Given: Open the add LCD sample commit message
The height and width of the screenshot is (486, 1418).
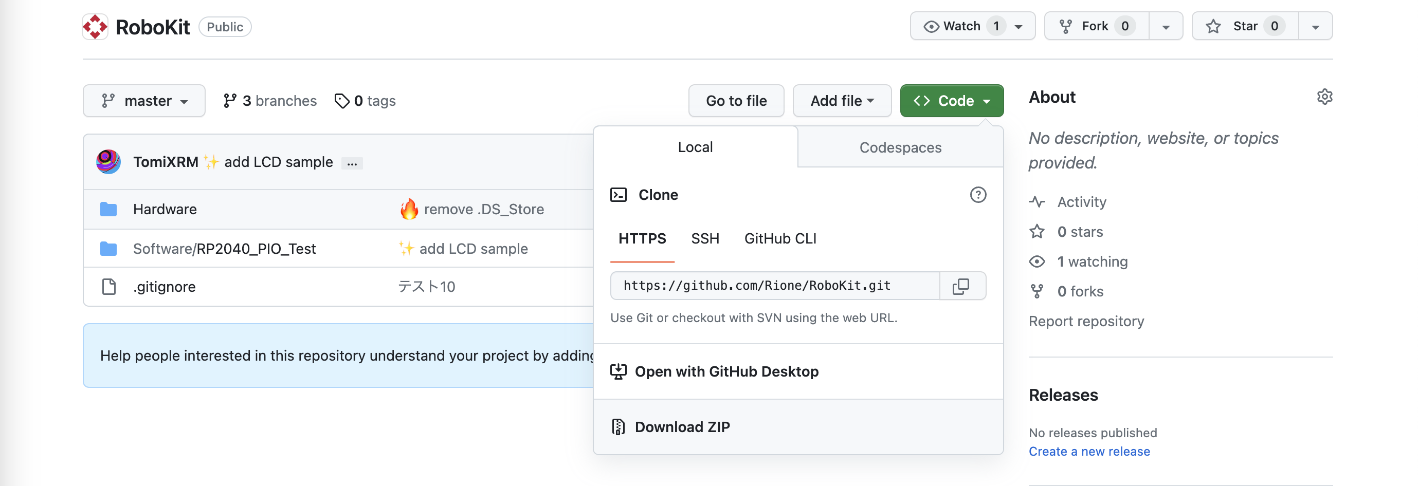Looking at the screenshot, I should [279, 162].
